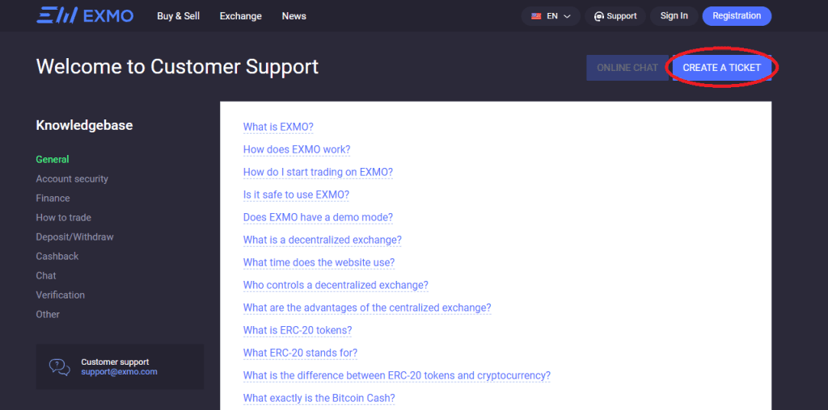Open the Buy & Sell menu

[178, 16]
